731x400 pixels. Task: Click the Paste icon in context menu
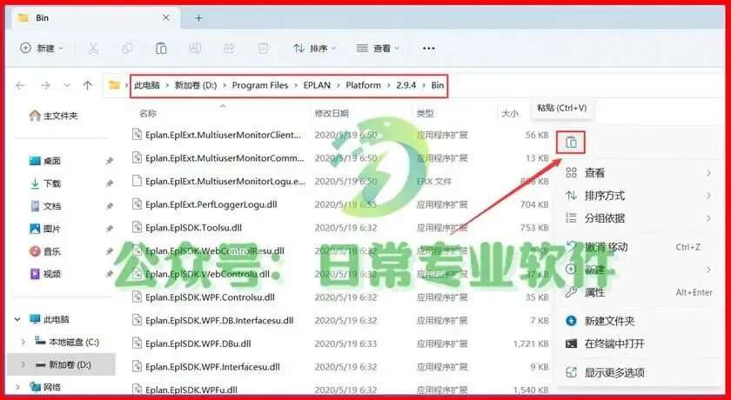tap(571, 143)
